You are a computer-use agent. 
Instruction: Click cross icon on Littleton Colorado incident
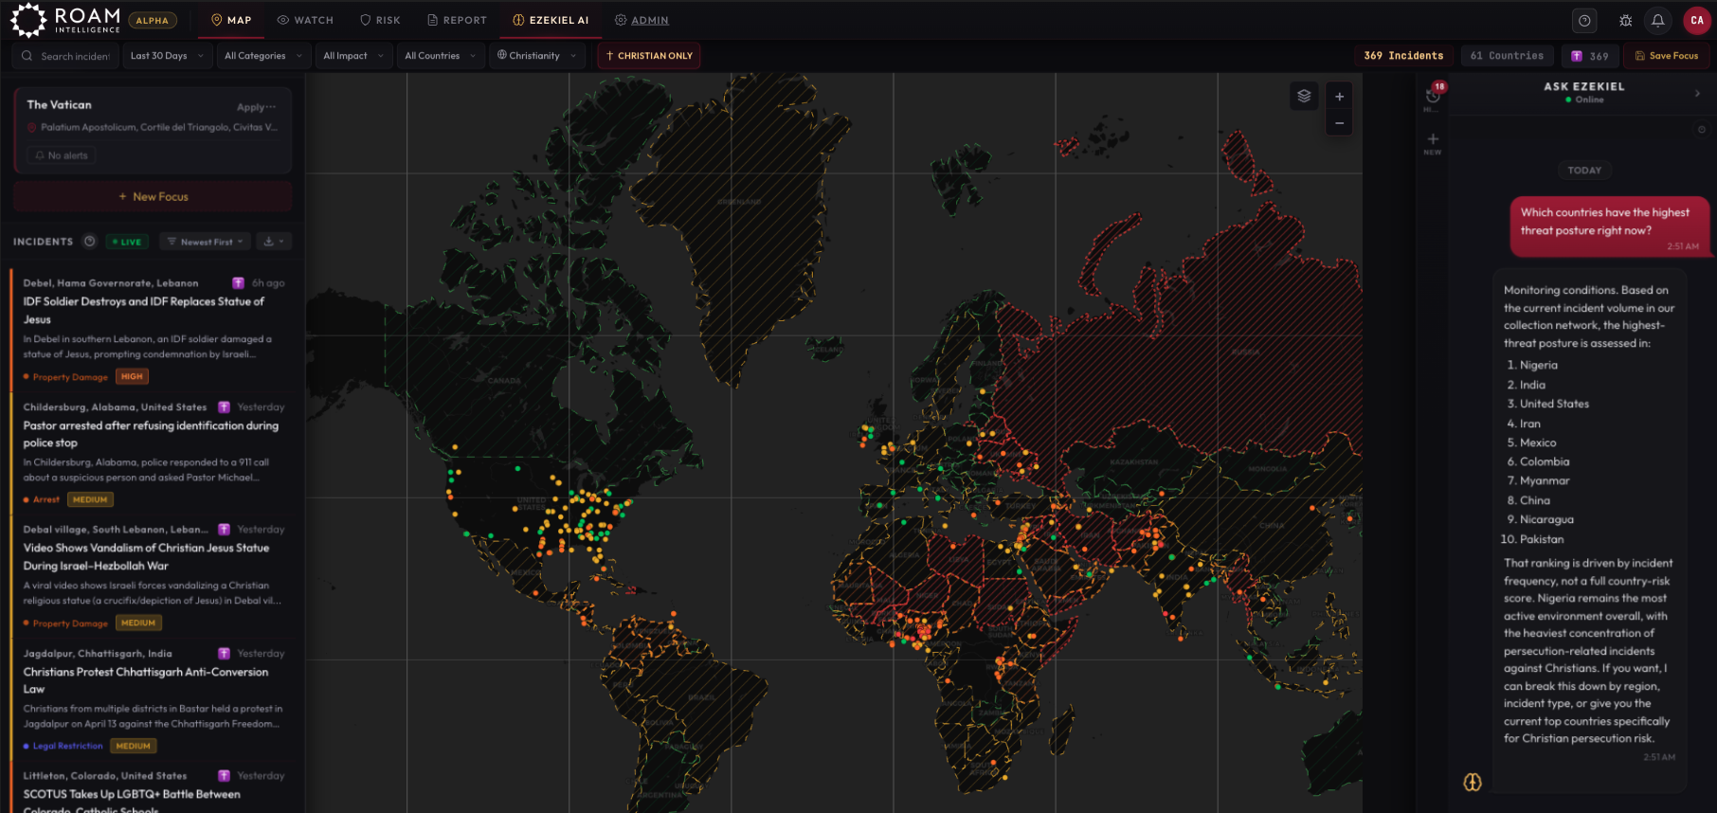click(224, 776)
